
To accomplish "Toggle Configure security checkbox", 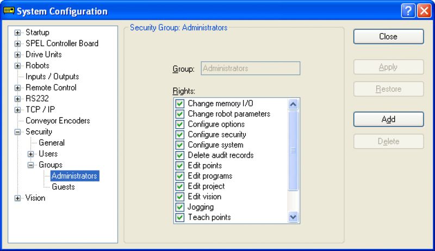I will pyautogui.click(x=180, y=135).
